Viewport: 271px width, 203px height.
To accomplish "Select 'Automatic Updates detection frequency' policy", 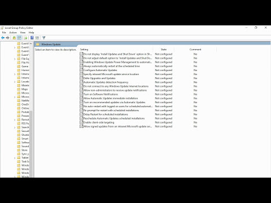I will pyautogui.click(x=106, y=82).
